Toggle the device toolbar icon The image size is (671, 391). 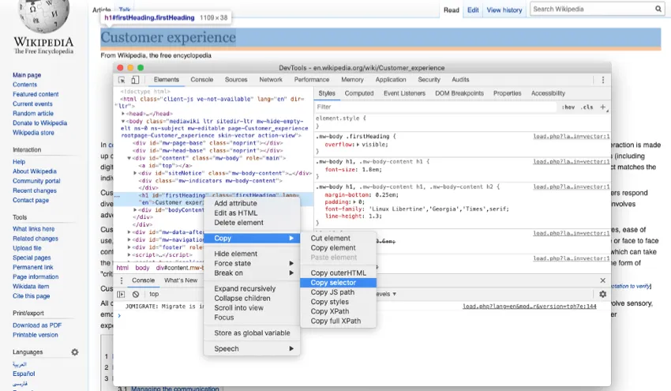click(x=135, y=80)
